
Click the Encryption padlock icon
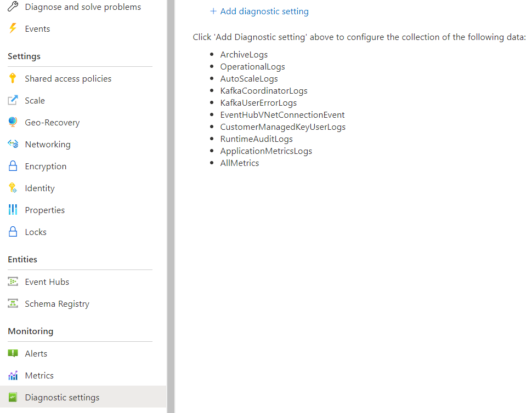pyautogui.click(x=13, y=167)
